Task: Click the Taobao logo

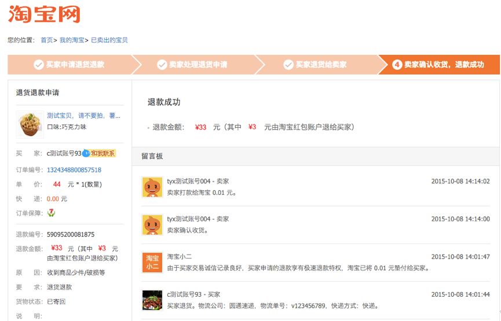Action: click(44, 14)
